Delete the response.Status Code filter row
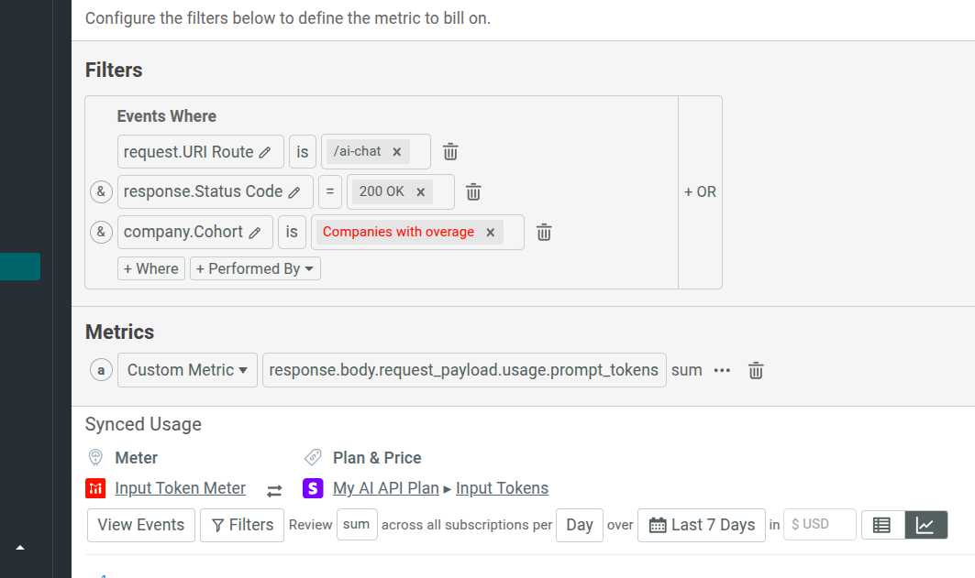 pyautogui.click(x=472, y=191)
